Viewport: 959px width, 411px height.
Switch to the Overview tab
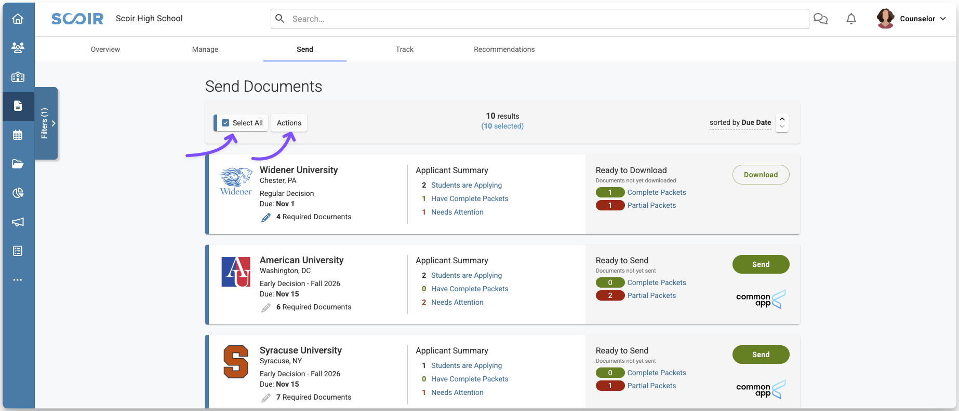coord(105,49)
